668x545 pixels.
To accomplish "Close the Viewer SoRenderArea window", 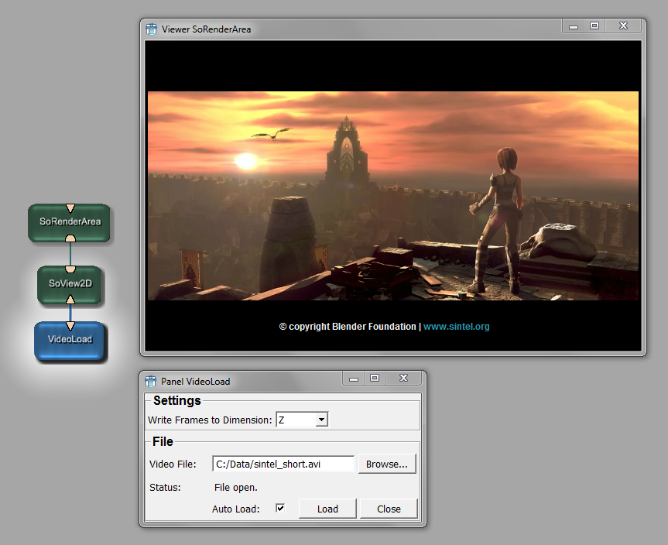I will pos(623,26).
